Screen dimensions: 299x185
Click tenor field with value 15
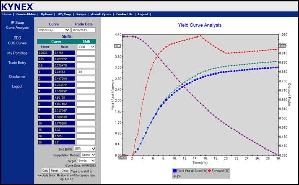tap(45, 130)
